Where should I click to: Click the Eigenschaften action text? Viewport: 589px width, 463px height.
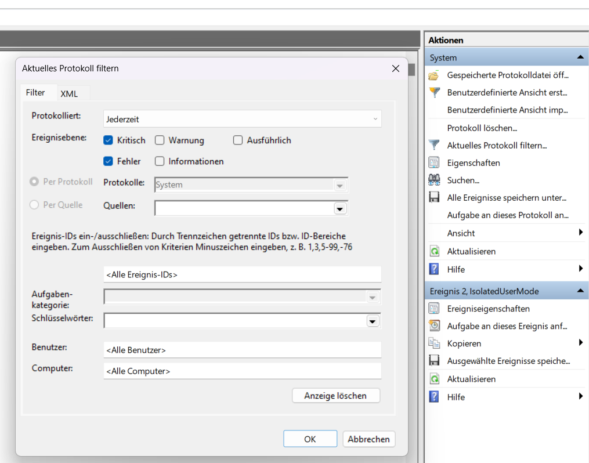pos(474,163)
